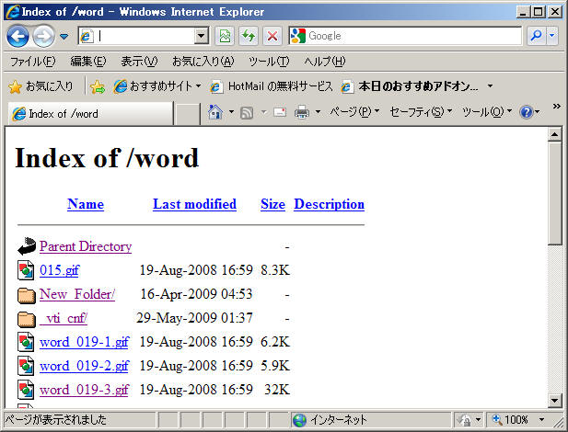Open the ツール(T) menu in menu bar
Viewport: 568px width, 432px height.
tap(268, 62)
